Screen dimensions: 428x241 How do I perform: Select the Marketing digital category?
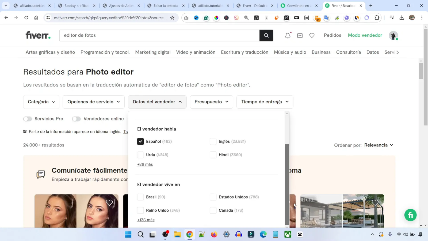[x=153, y=52]
